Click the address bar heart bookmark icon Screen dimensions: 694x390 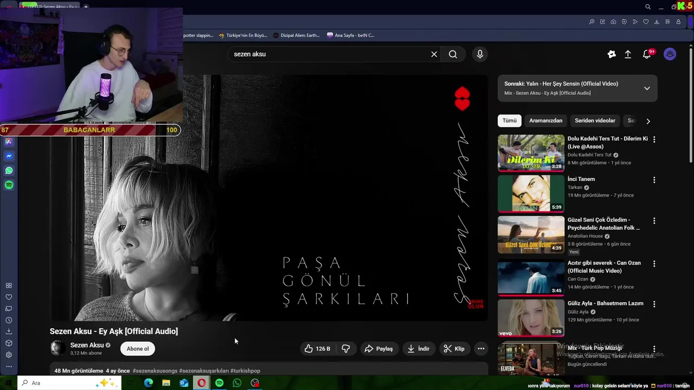(646, 22)
